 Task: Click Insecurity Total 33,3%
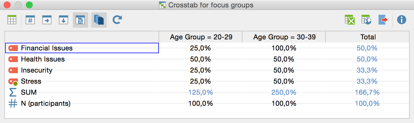pos(367,70)
